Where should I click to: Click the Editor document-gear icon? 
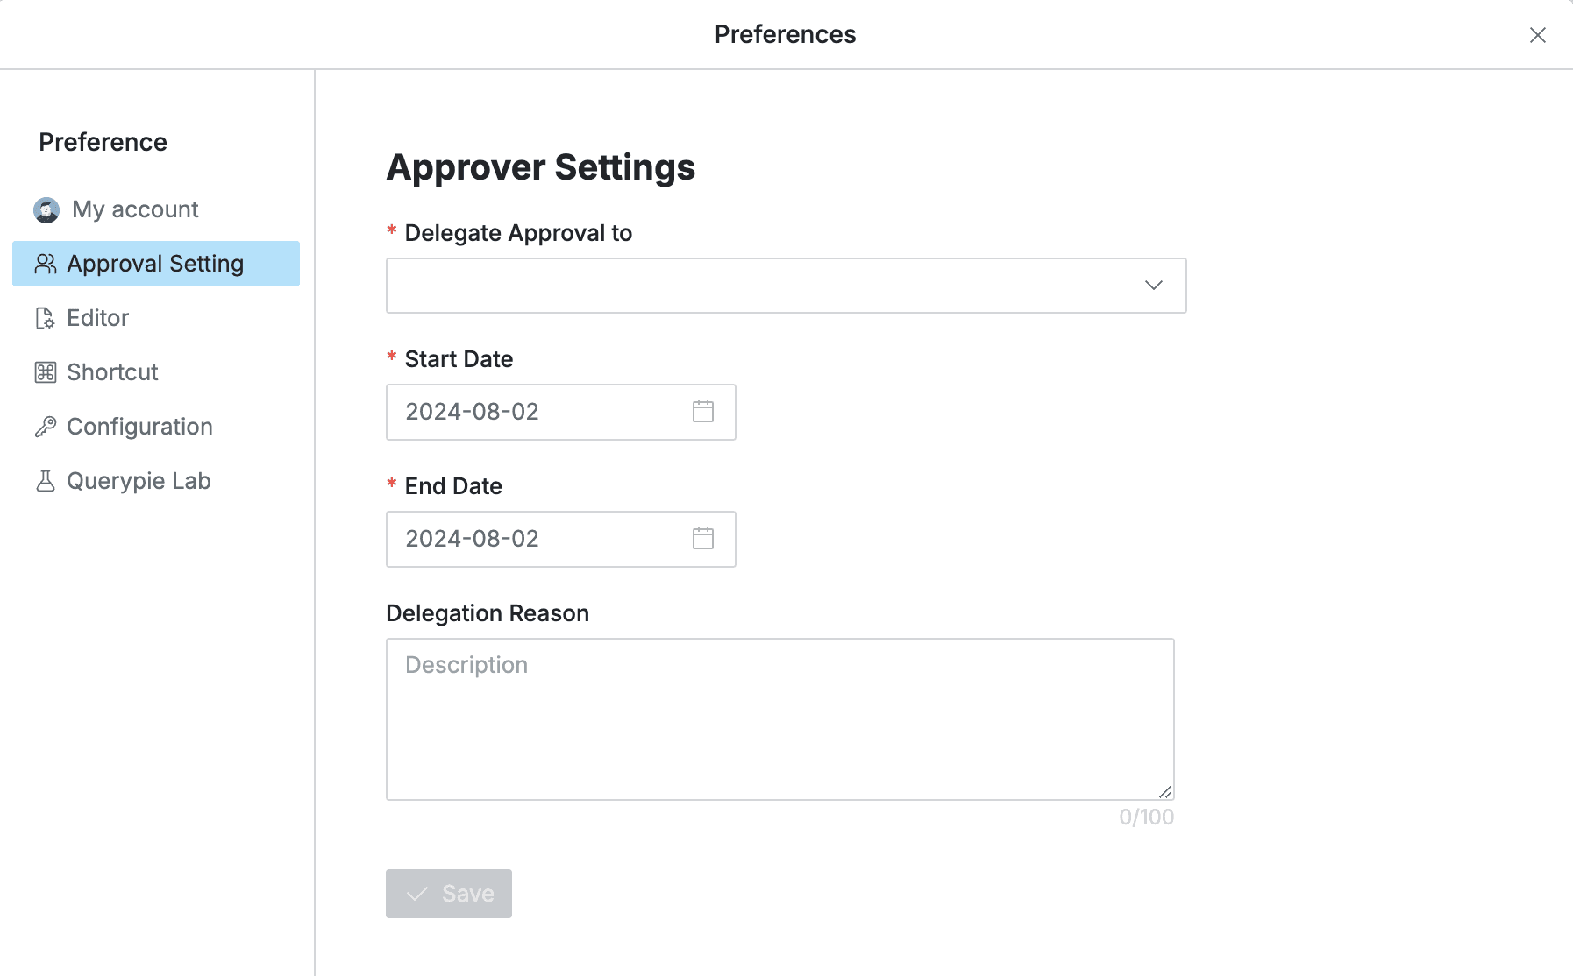point(46,318)
